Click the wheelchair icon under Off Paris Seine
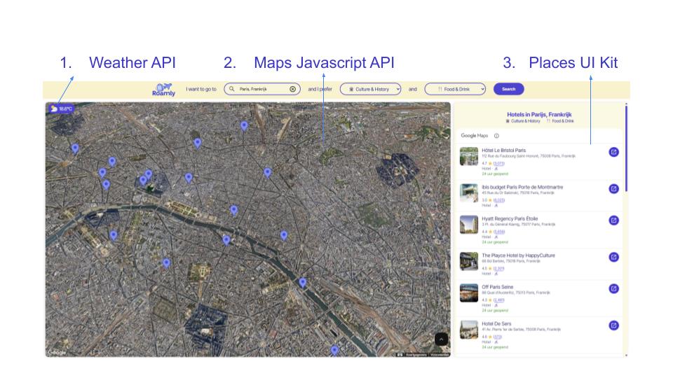Screen dimensions: 673x378 pos(496,305)
